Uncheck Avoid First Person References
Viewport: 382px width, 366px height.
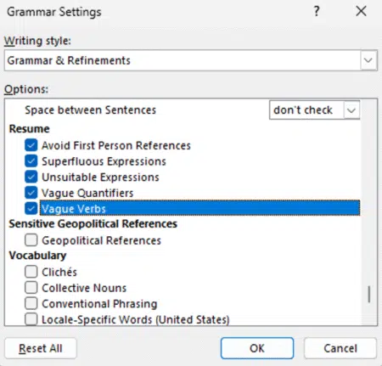[x=31, y=145]
